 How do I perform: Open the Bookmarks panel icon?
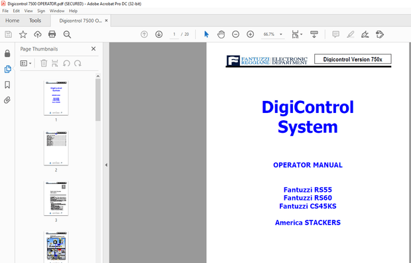[7, 84]
